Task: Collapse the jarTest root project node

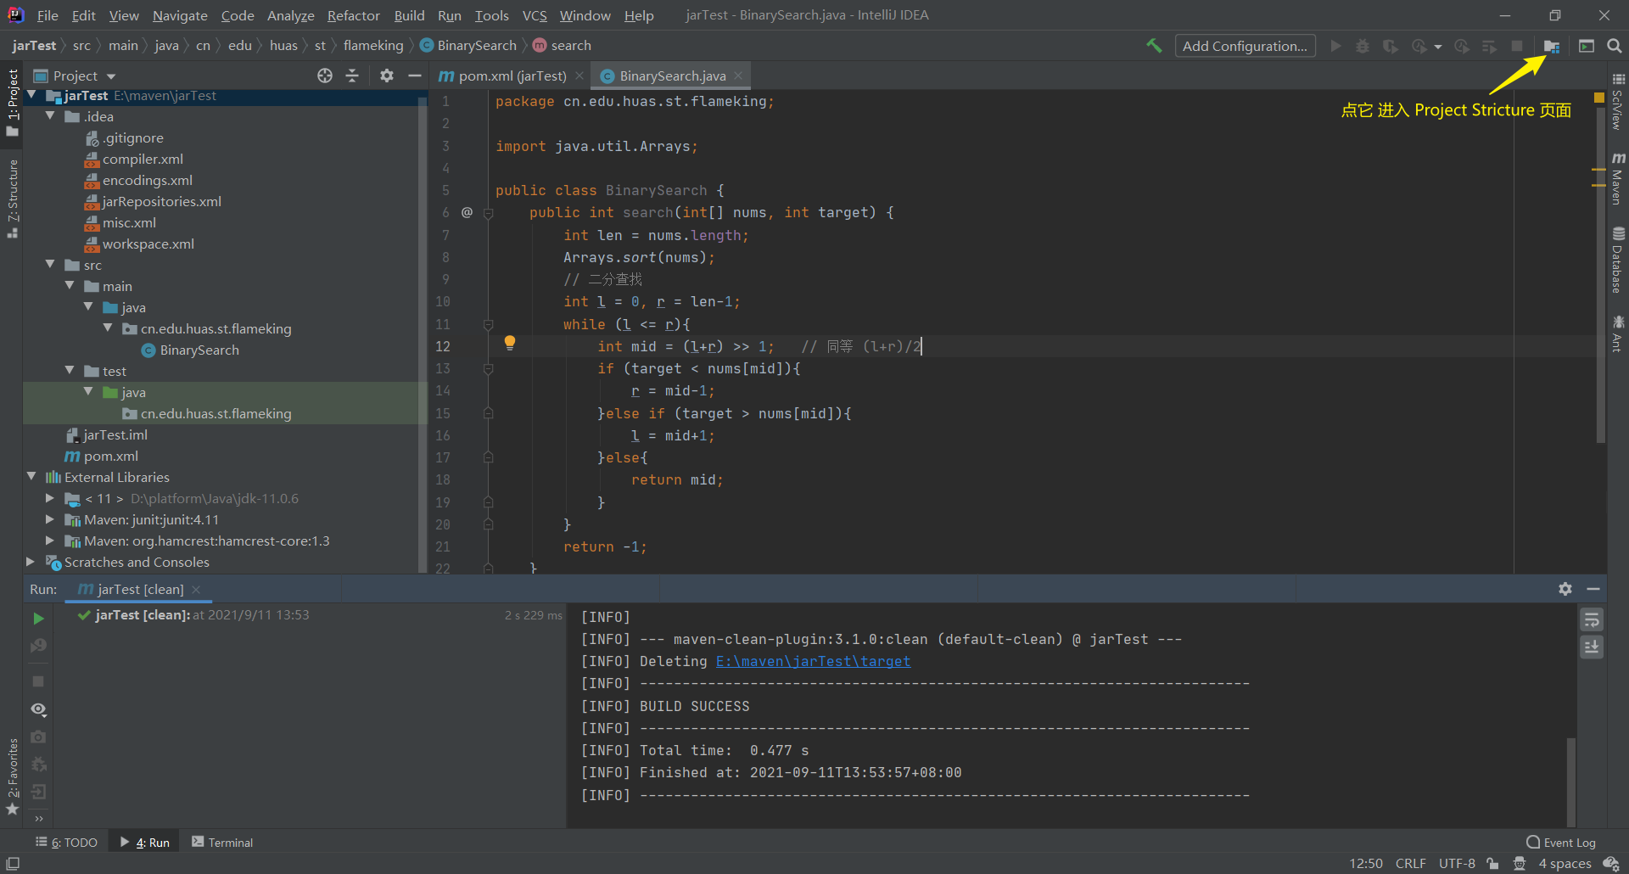Action: (31, 95)
